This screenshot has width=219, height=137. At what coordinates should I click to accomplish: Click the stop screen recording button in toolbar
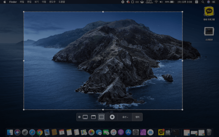[x=112, y=117]
